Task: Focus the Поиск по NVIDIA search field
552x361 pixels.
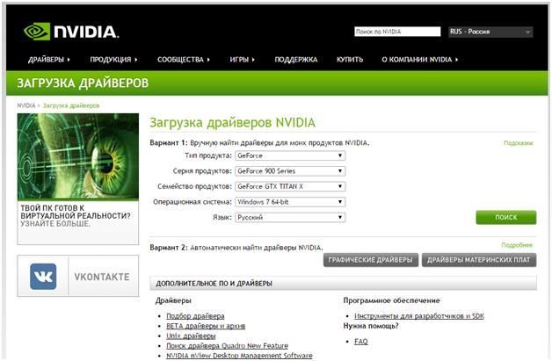Action: (397, 32)
